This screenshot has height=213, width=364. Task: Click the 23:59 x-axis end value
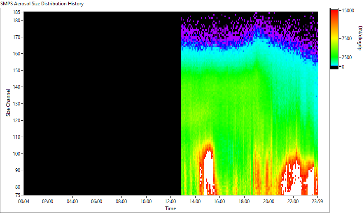(x=317, y=202)
